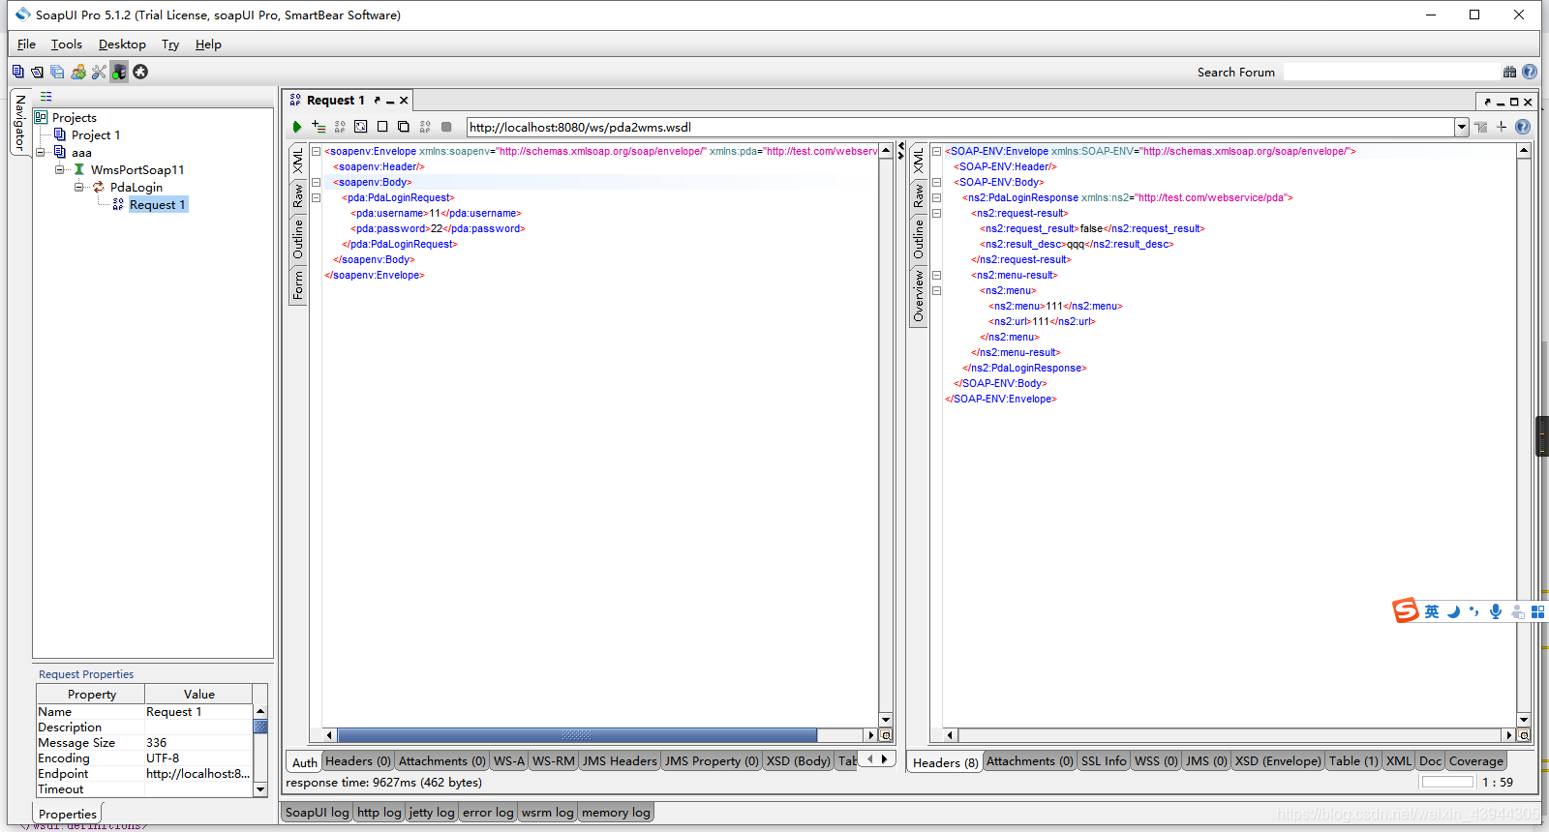The height and width of the screenshot is (832, 1549).
Task: Open the request Headers (0) tab
Action: pos(357,761)
